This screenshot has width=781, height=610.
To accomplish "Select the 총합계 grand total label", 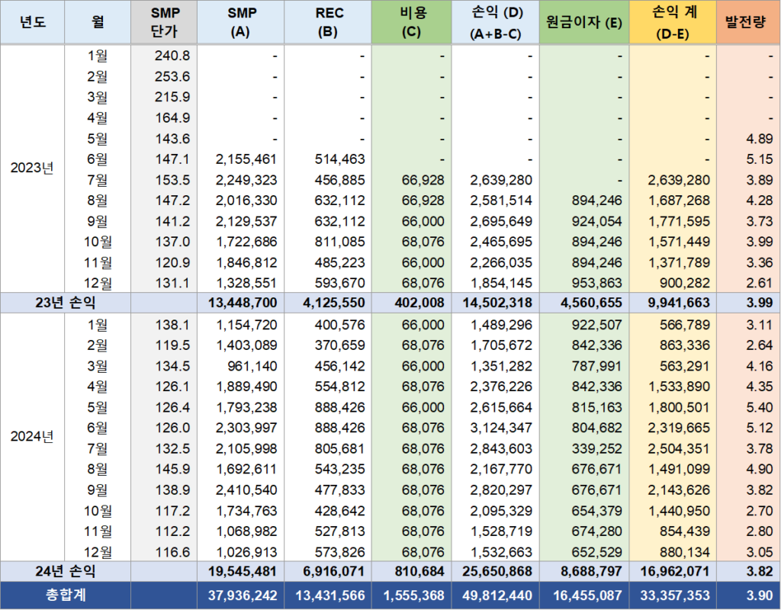I will (x=65, y=596).
